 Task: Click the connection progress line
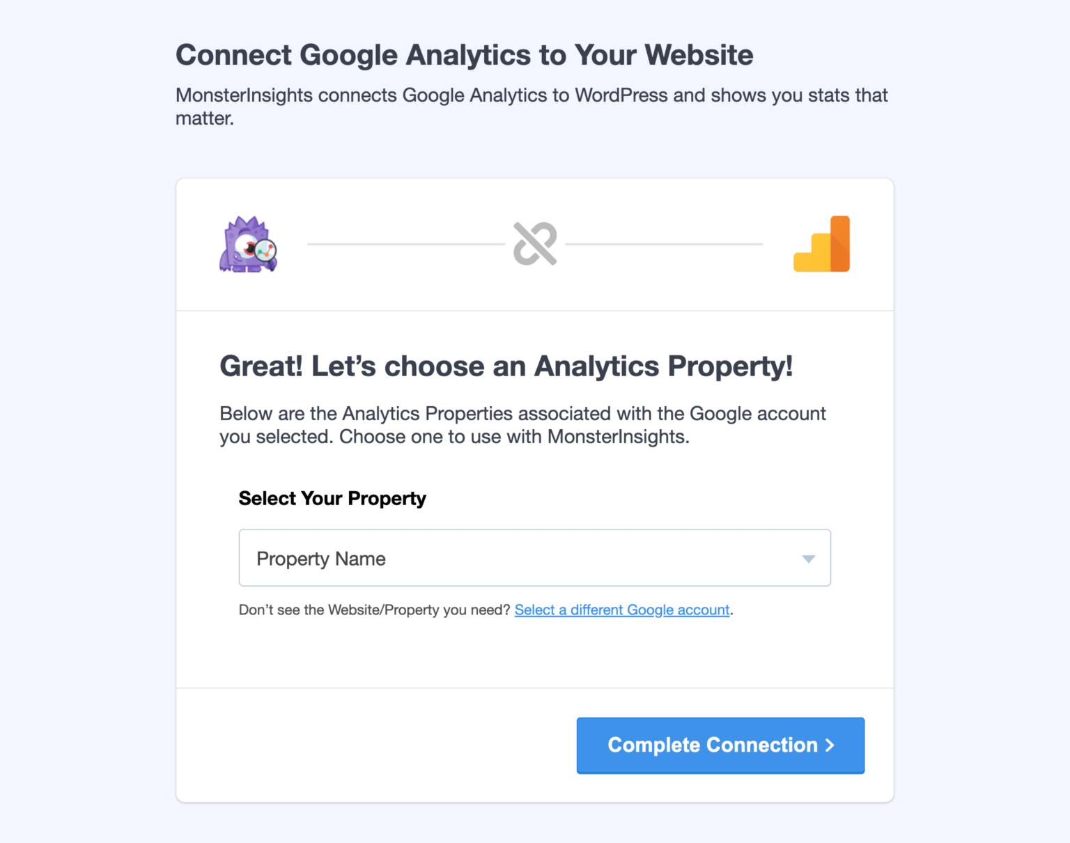[x=404, y=244]
